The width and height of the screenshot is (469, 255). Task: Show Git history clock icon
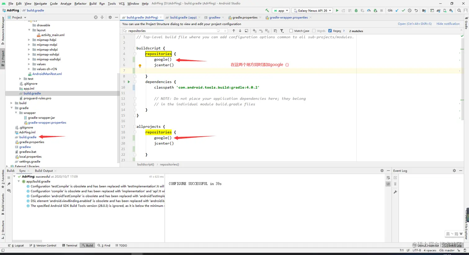[410, 11]
